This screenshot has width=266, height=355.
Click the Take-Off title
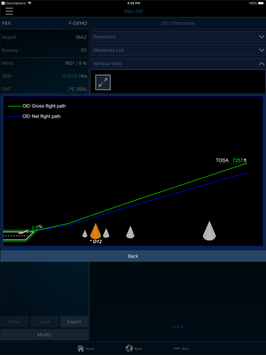(x=133, y=11)
